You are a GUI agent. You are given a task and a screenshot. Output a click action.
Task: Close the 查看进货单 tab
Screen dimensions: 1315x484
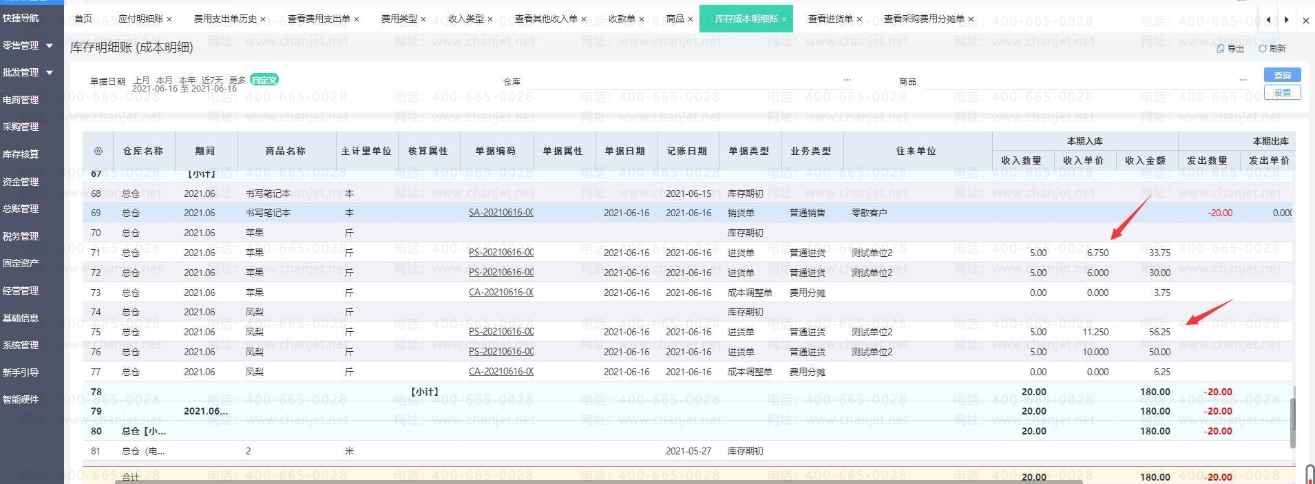pos(859,19)
